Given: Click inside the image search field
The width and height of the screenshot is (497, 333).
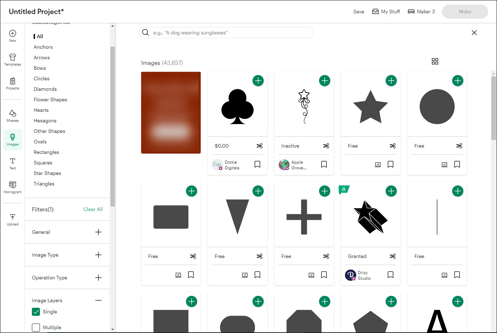Looking at the screenshot, I should [226, 33].
